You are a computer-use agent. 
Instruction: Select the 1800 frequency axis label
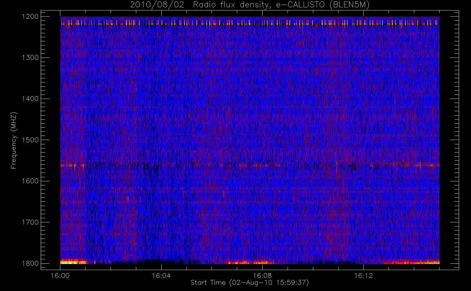30,263
